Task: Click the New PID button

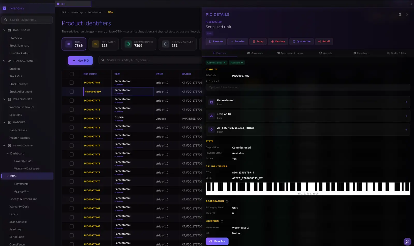Action: (80, 60)
